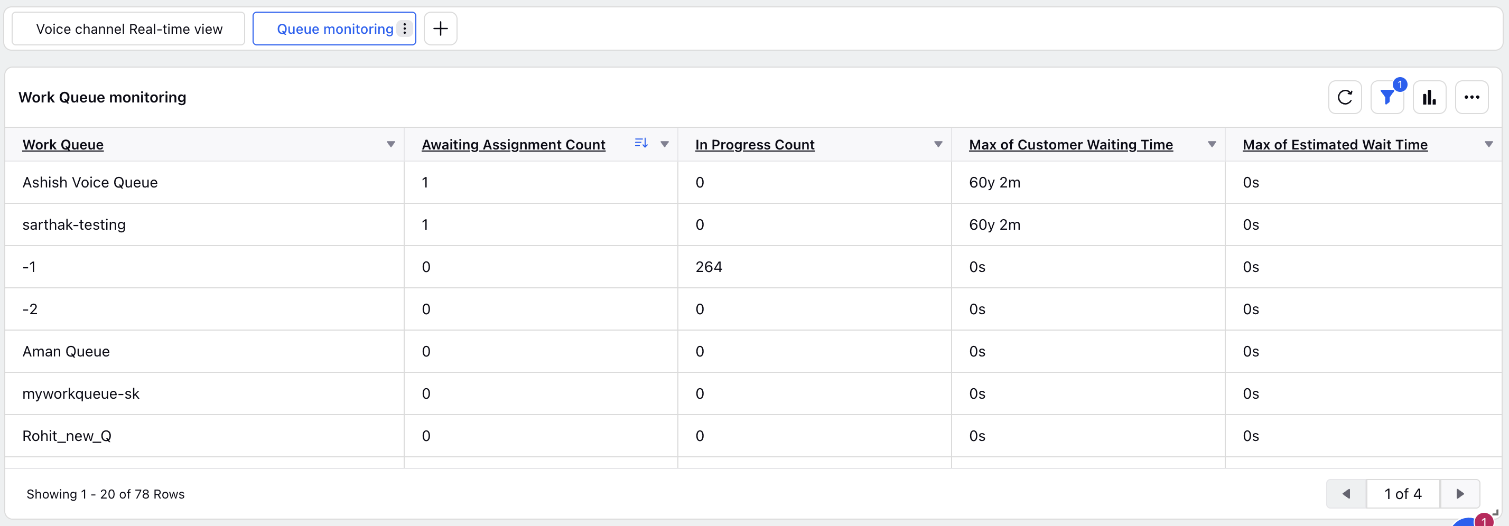Sort by Max of Customer Waiting Time header
The image size is (1509, 526).
click(1071, 145)
